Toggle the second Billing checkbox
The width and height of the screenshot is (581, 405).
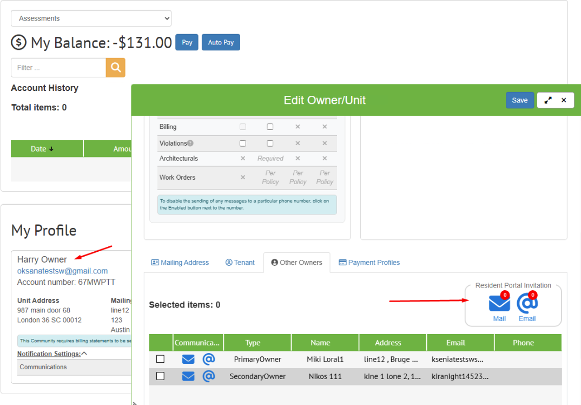coord(270,127)
